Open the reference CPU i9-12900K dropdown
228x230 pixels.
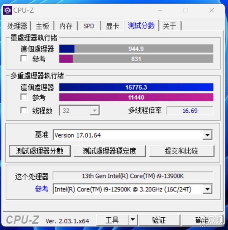tap(207, 189)
